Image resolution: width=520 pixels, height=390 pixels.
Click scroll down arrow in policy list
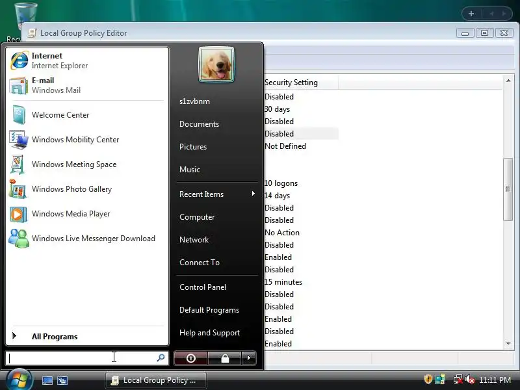pos(508,344)
